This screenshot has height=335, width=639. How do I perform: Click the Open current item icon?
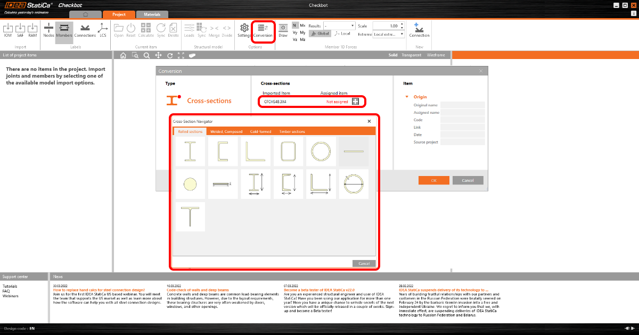click(119, 30)
